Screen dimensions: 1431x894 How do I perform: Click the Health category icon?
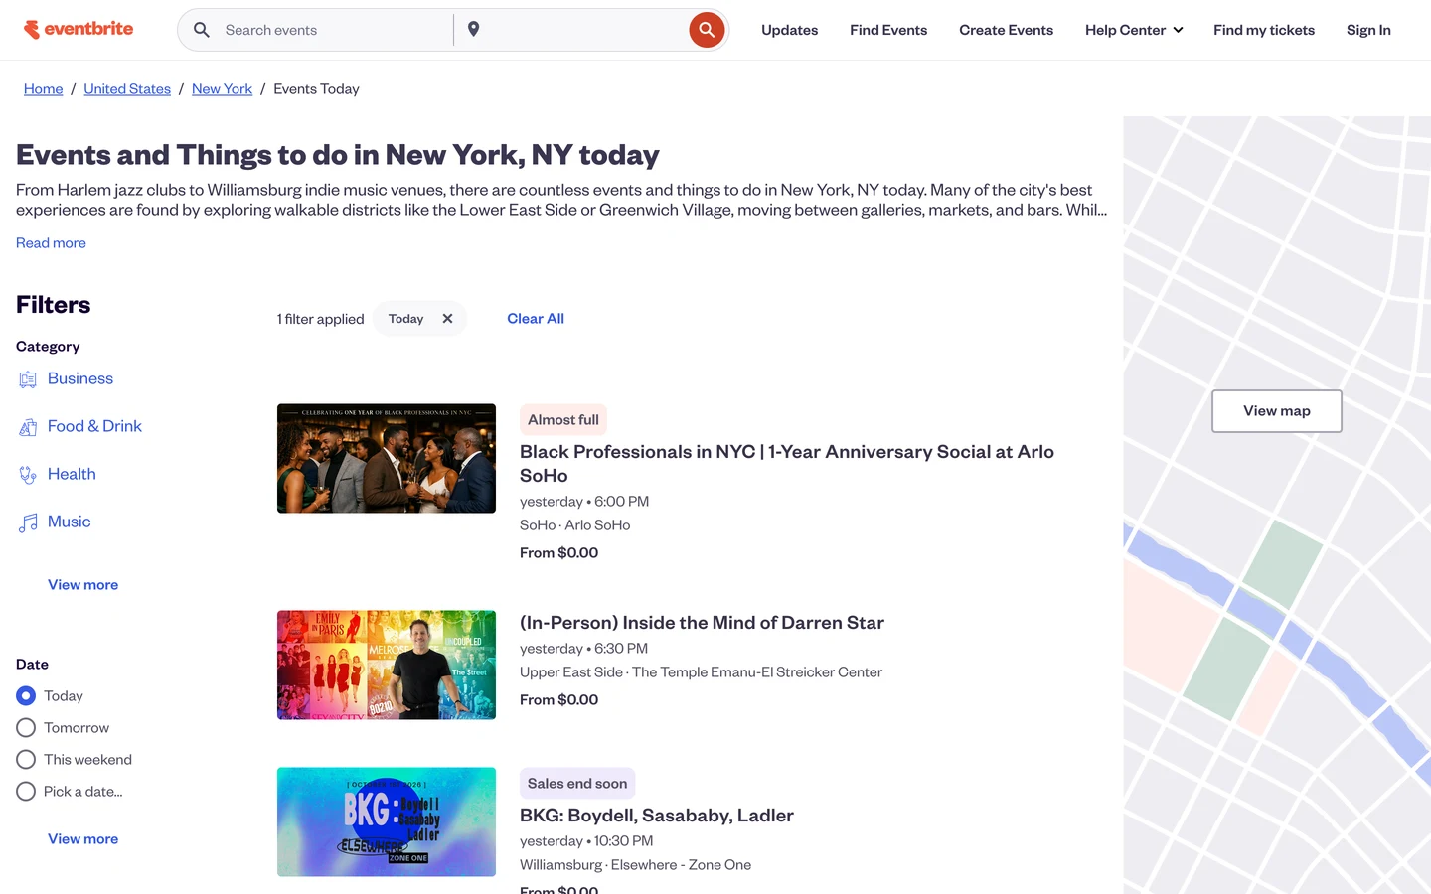[x=28, y=475]
